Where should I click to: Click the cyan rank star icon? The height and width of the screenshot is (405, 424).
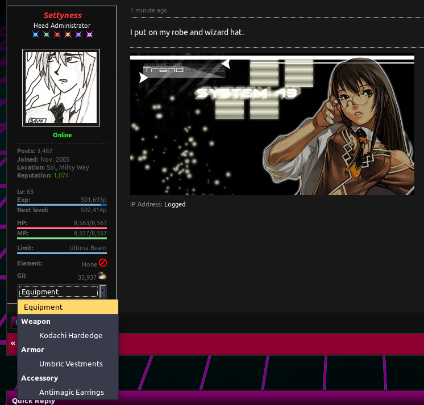click(x=35, y=35)
